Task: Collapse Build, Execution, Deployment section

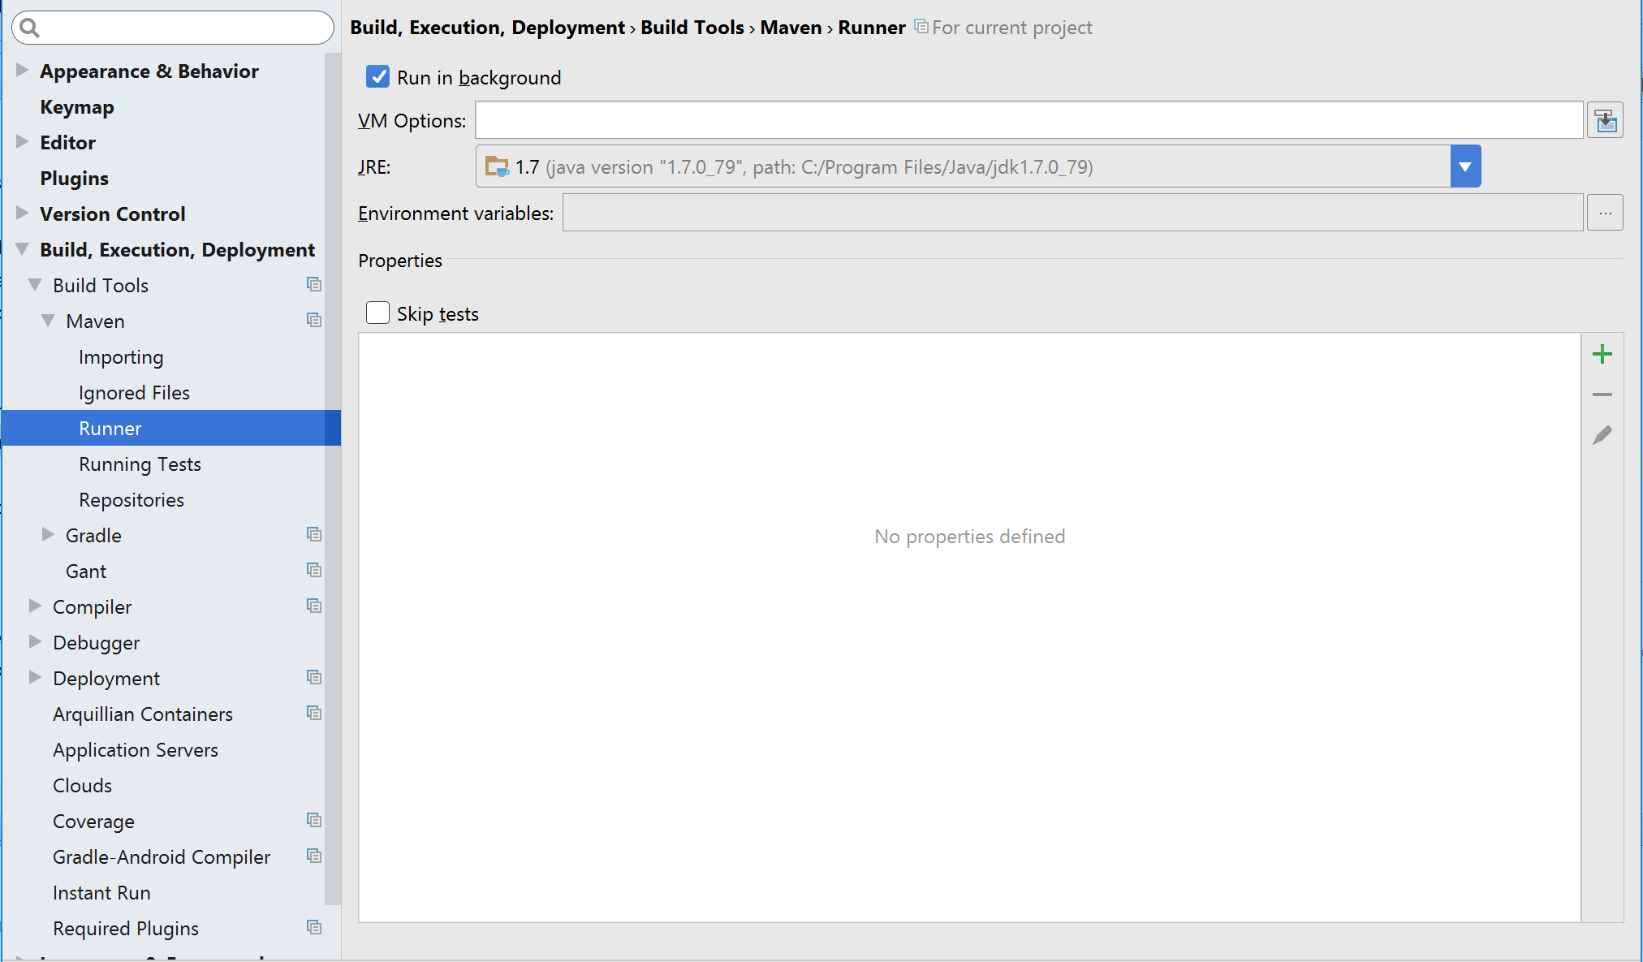Action: (x=23, y=249)
